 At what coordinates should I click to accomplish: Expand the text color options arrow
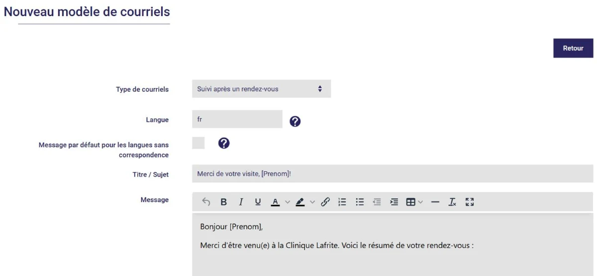pyautogui.click(x=287, y=202)
